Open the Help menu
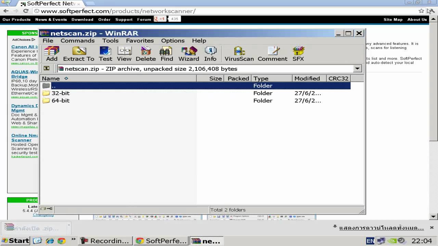The width and height of the screenshot is (438, 246). [199, 41]
